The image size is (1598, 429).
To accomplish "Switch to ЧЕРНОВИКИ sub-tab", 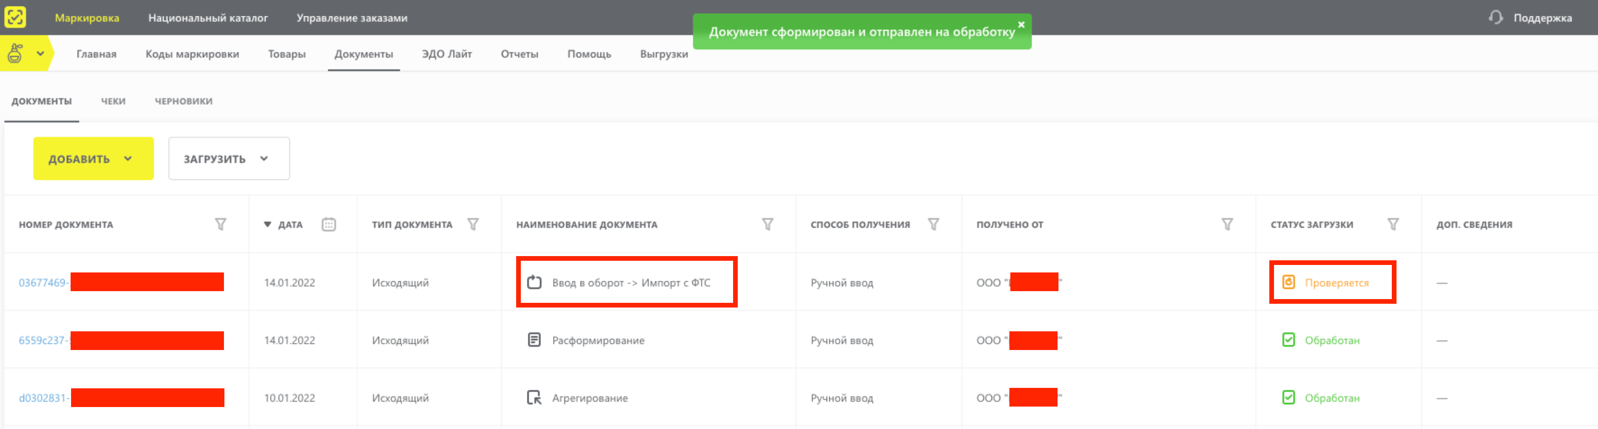I will pyautogui.click(x=184, y=101).
